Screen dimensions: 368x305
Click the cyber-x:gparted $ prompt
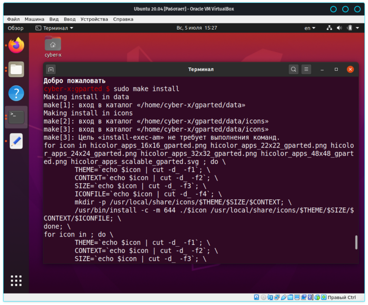pyautogui.click(x=77, y=89)
